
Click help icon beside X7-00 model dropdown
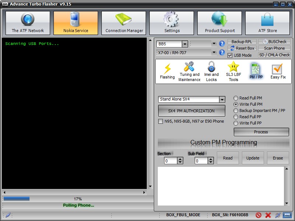222,52
